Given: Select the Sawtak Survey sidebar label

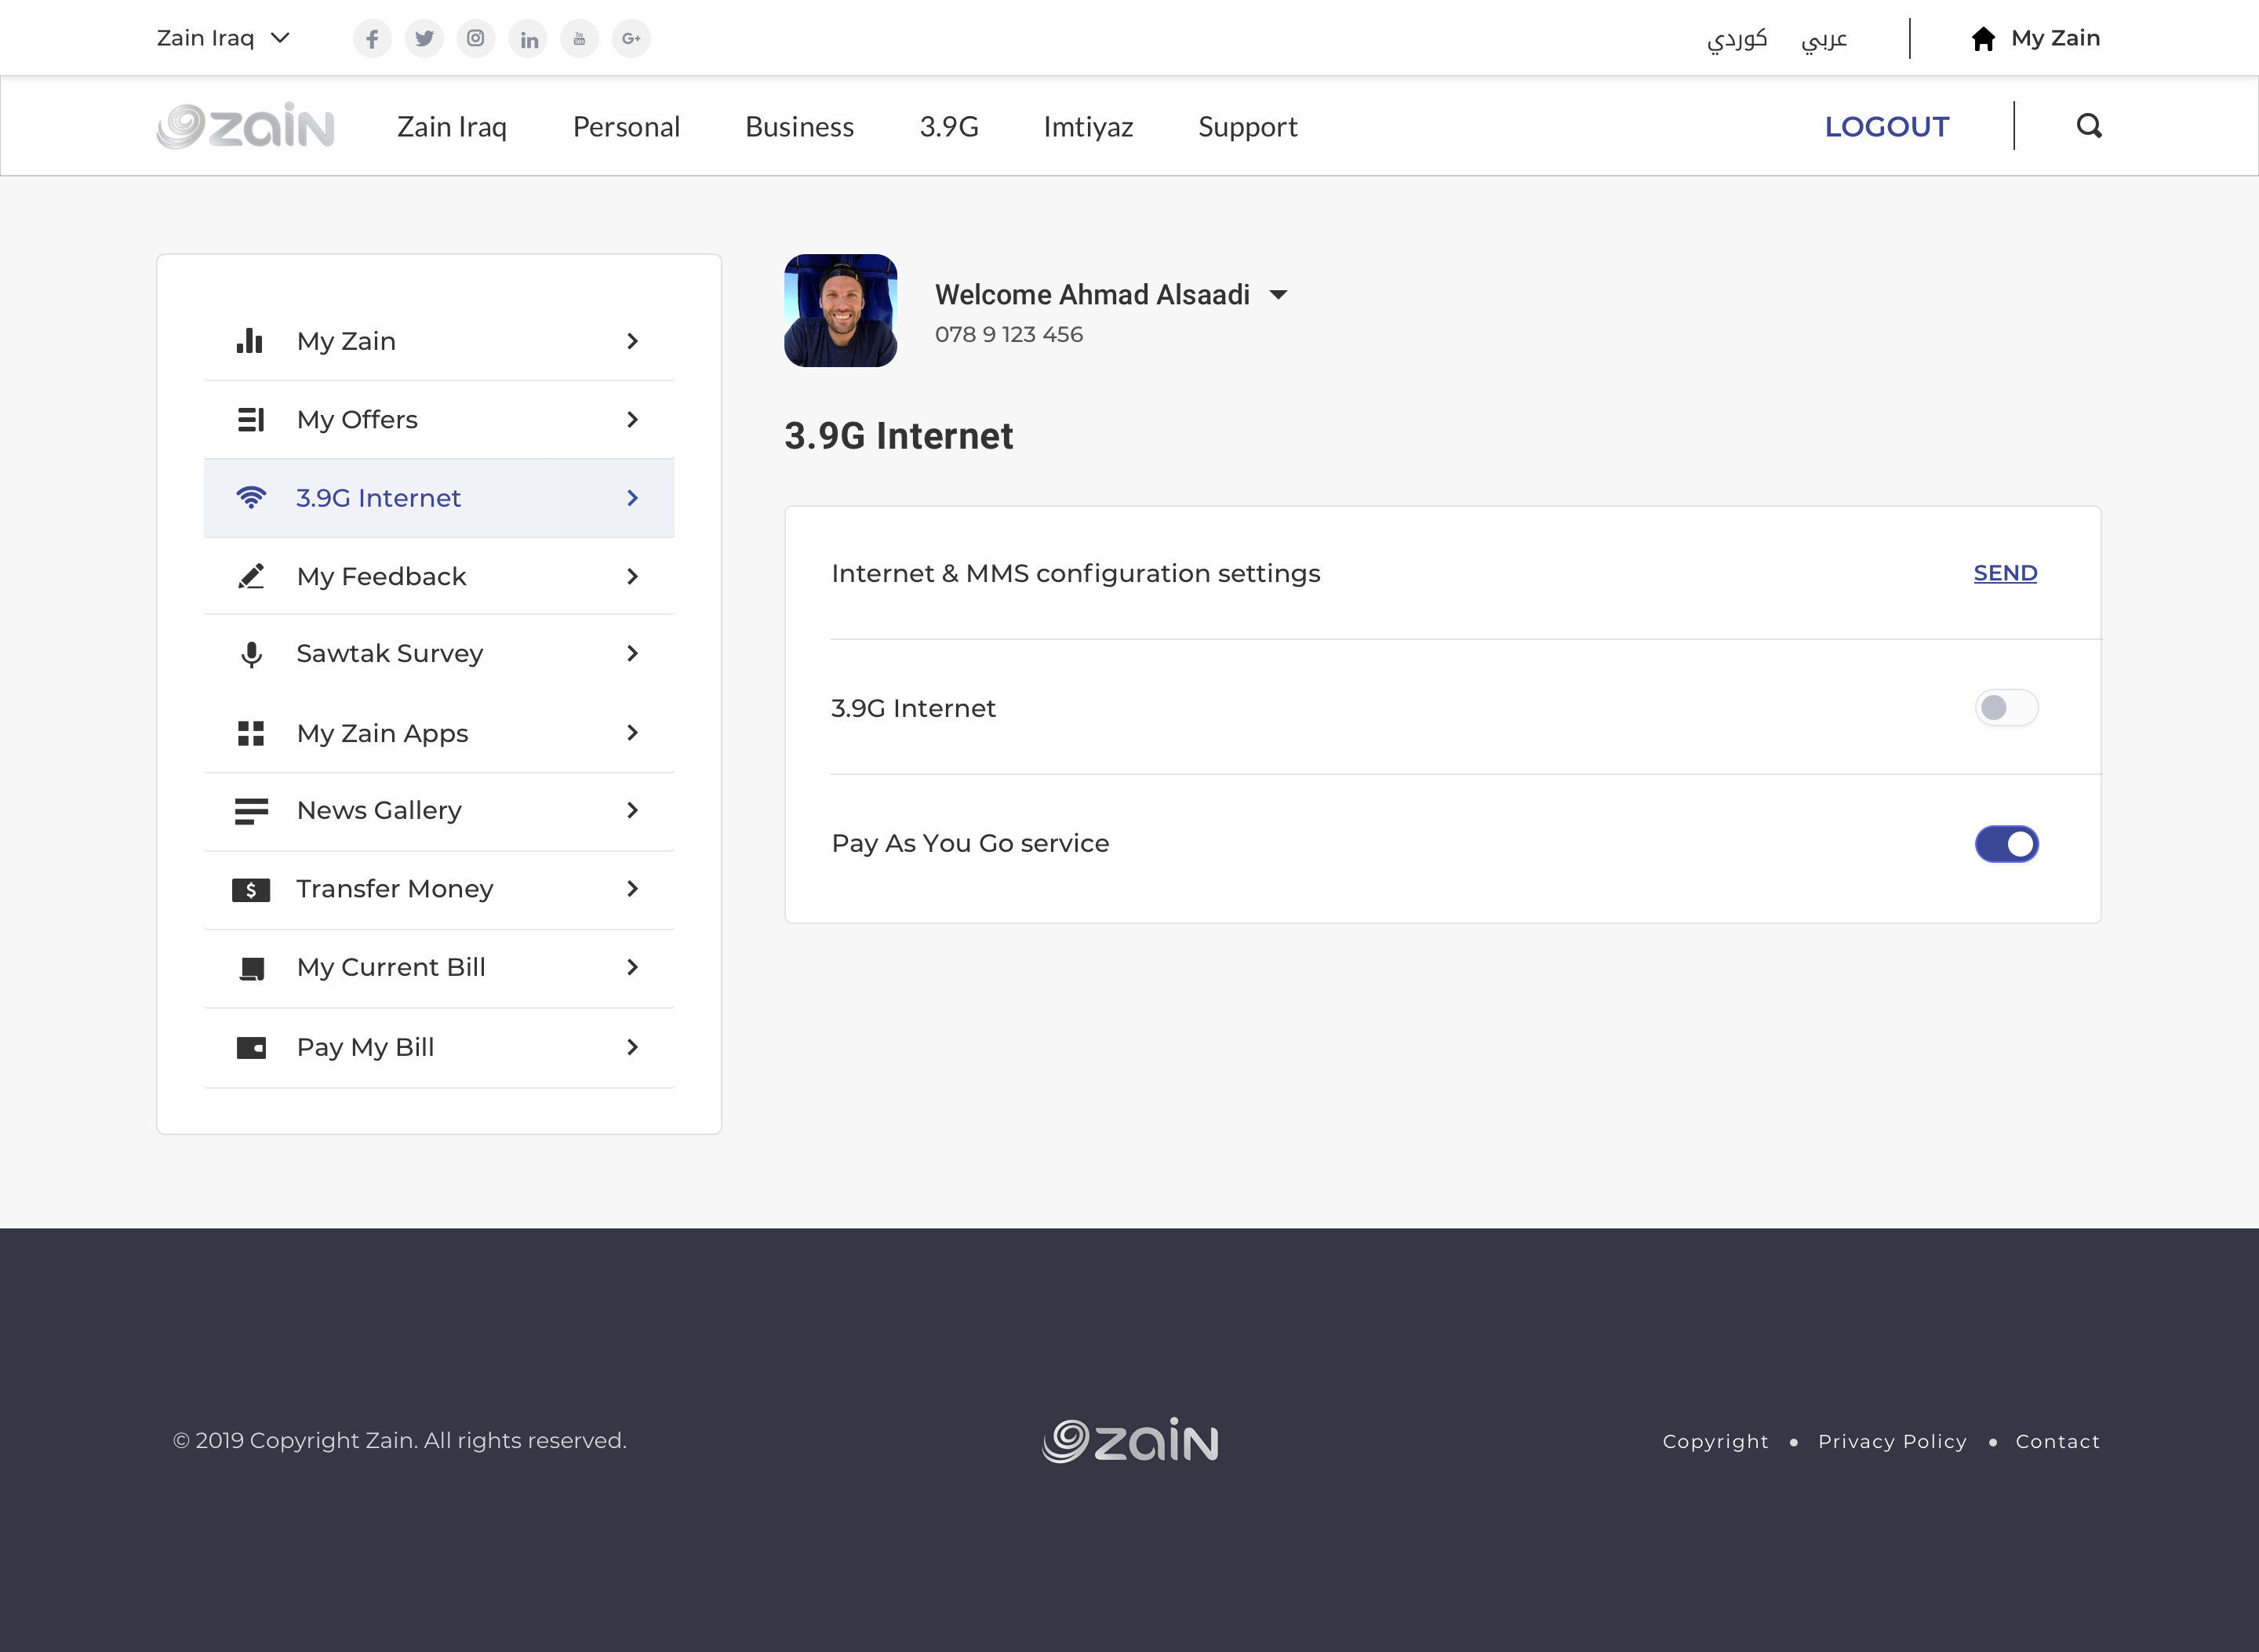Looking at the screenshot, I should 390,653.
